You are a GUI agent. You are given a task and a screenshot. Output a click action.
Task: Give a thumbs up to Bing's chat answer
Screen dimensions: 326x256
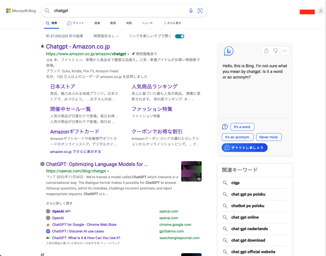pyautogui.click(x=266, y=51)
